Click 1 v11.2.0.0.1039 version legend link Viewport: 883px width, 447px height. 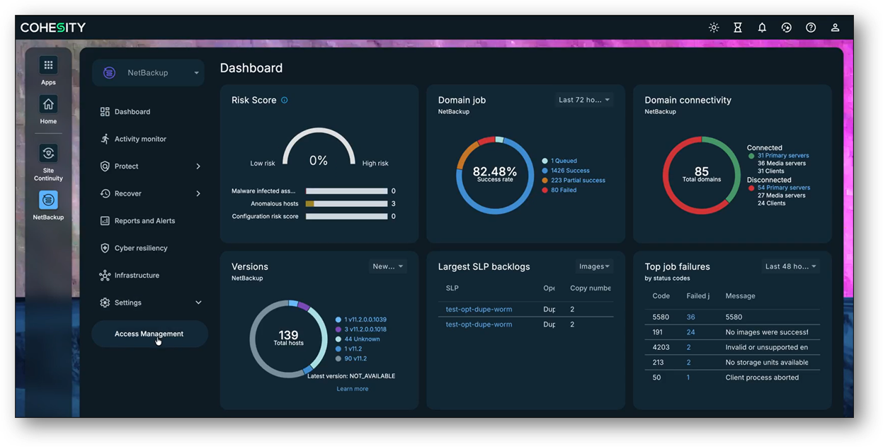click(x=365, y=319)
